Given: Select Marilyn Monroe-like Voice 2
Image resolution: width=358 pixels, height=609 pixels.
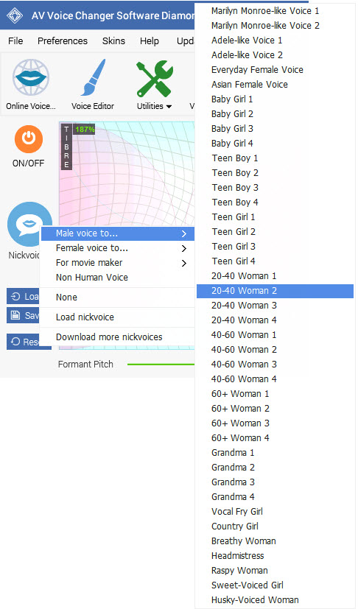Looking at the screenshot, I should point(275,26).
